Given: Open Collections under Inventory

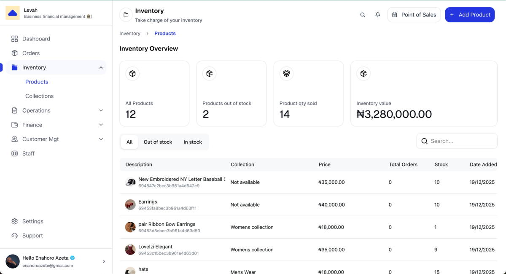Looking at the screenshot, I should tap(39, 96).
